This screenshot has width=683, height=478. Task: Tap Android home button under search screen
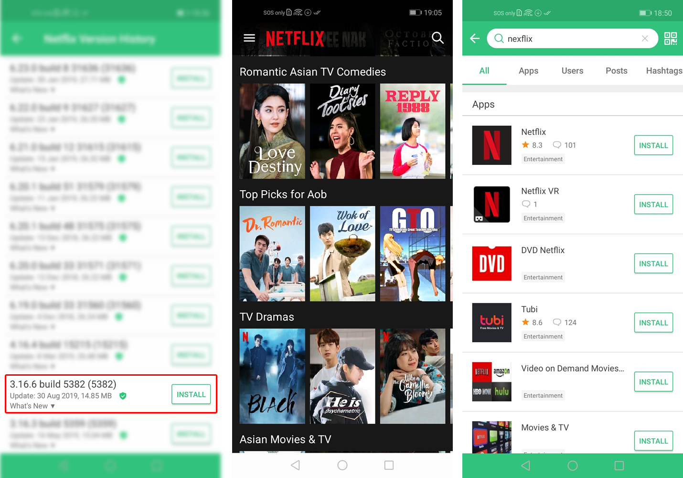coord(573,466)
